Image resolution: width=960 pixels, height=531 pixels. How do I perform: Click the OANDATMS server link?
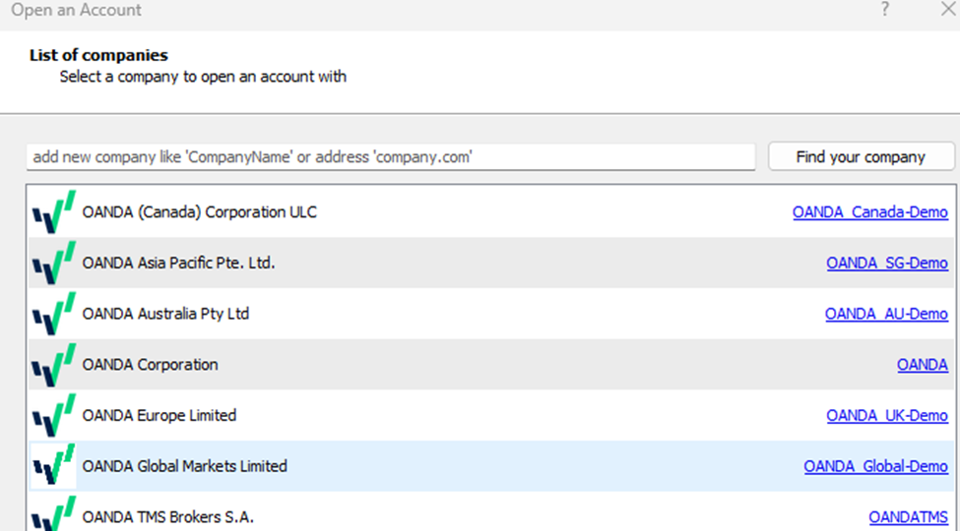908,517
